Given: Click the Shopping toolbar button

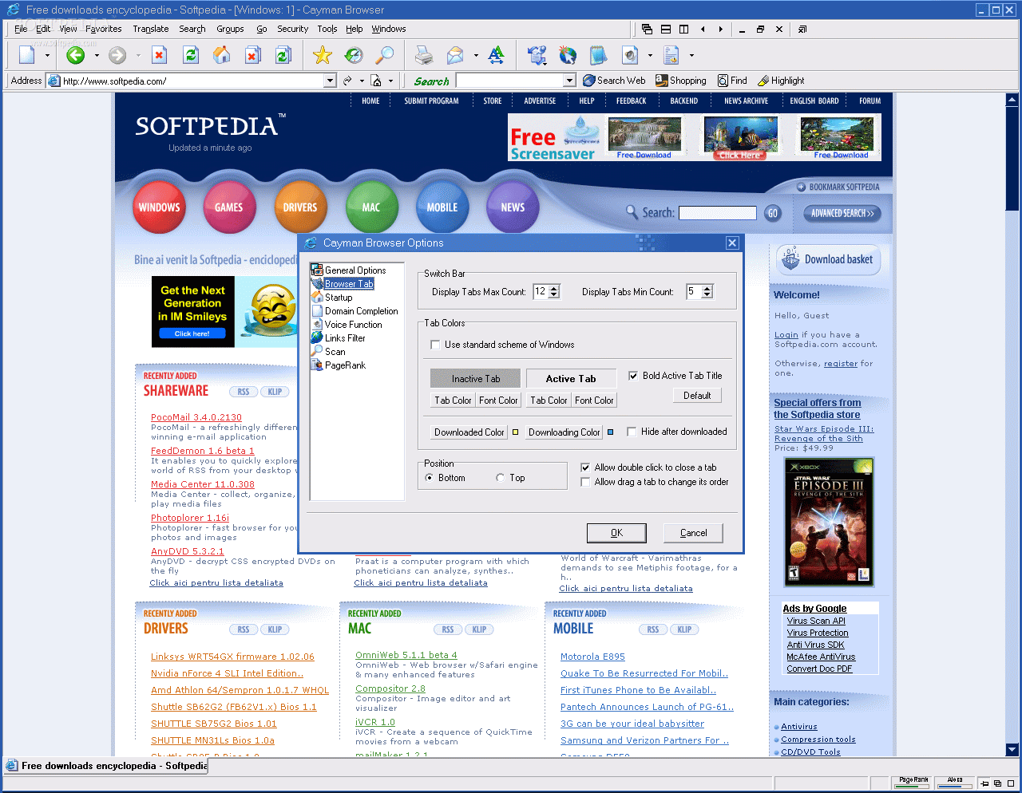Looking at the screenshot, I should pos(681,81).
